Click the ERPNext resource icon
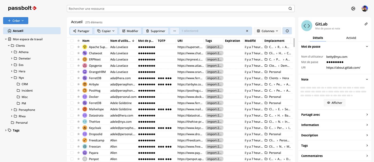Screen dimensions: 374x162 [x=85, y=59]
